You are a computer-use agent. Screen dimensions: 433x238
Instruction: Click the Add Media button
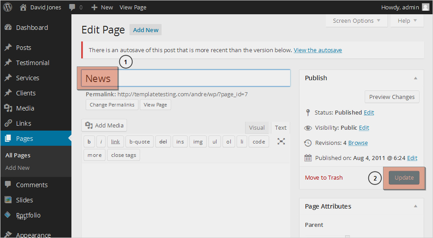[104, 126]
